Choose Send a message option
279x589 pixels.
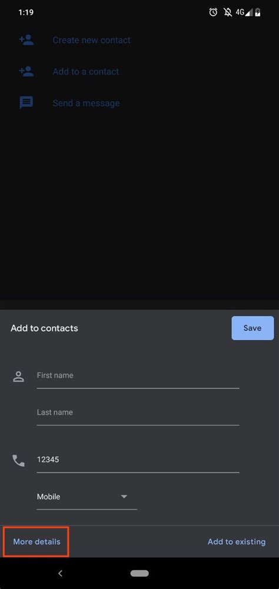tap(86, 103)
